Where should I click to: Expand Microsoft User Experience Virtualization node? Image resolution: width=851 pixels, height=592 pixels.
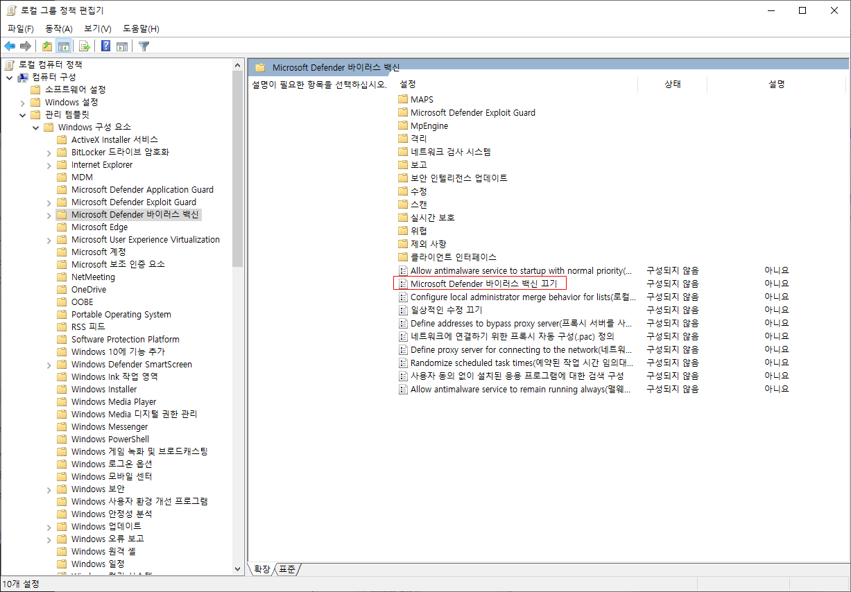click(x=49, y=239)
